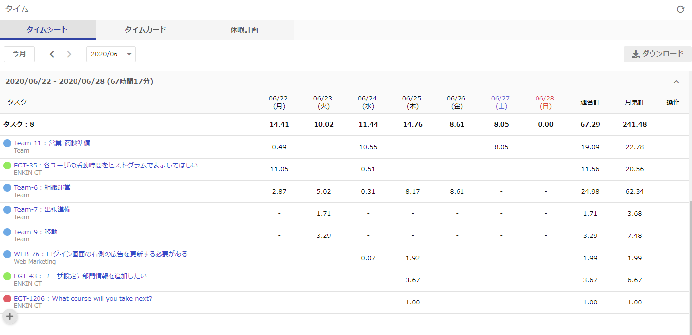The width and height of the screenshot is (692, 335).
Task: Open task WEB-76 login ad update link
Action: (x=101, y=254)
